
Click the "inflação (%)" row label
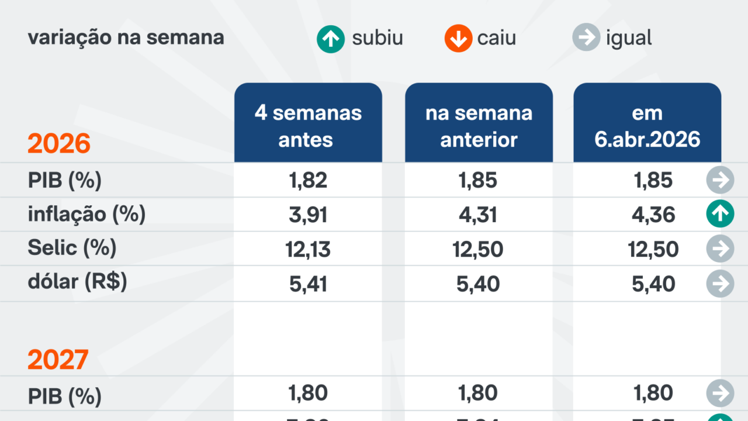pyautogui.click(x=86, y=214)
